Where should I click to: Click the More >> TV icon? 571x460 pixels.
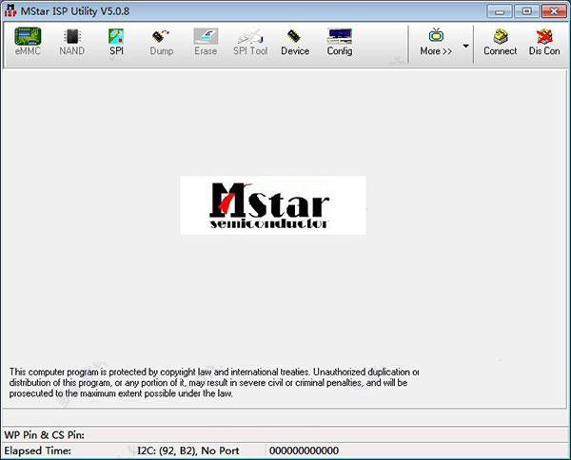(x=436, y=42)
